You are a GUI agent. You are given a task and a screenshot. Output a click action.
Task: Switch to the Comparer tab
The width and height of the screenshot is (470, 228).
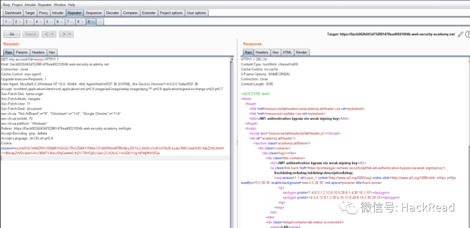(131, 13)
